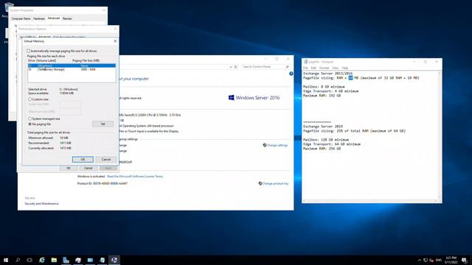This screenshot has width=472, height=265.
Task: Cancel the Virtual Memory dialog
Action: (x=106, y=159)
